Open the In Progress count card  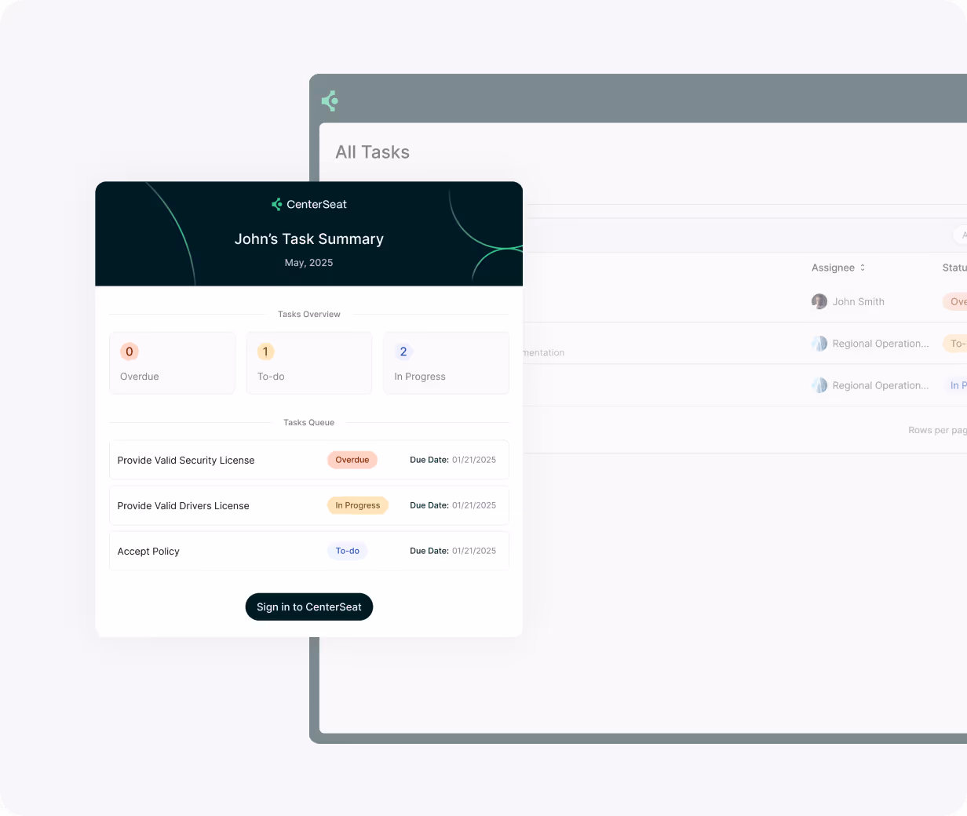[x=446, y=362]
